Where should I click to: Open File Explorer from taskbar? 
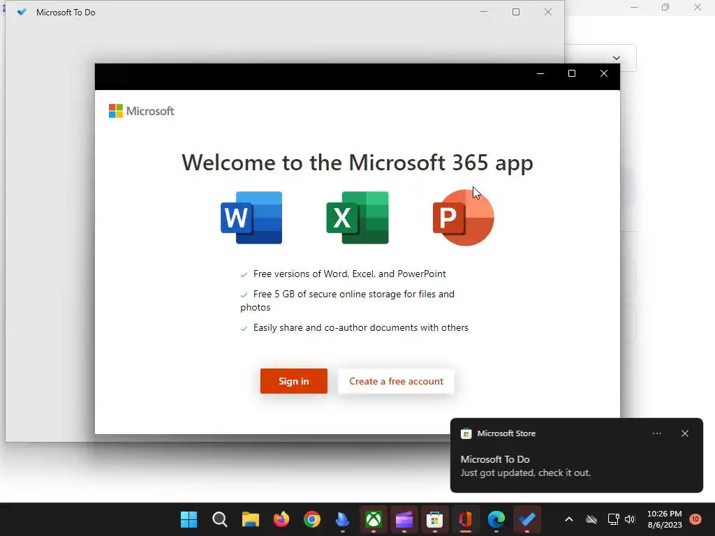251,519
